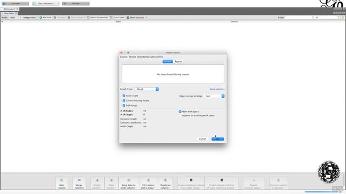
Task: Click Create column with list of regex groups
Action: pyautogui.click(x=222, y=183)
